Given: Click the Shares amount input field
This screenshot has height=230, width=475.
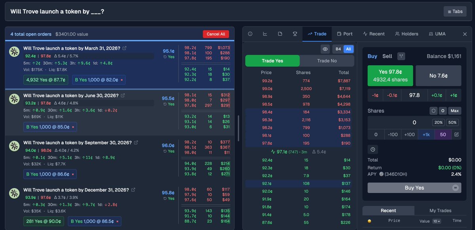Looking at the screenshot, I should pyautogui.click(x=414, y=122).
